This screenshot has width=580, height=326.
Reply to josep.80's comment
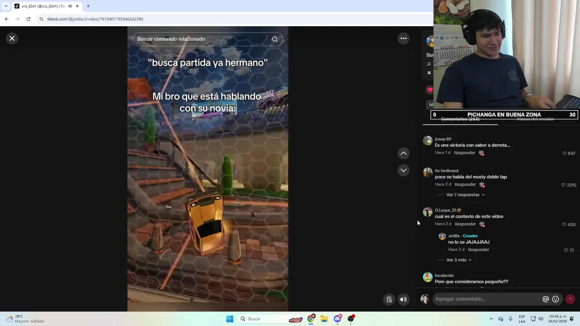click(x=465, y=153)
